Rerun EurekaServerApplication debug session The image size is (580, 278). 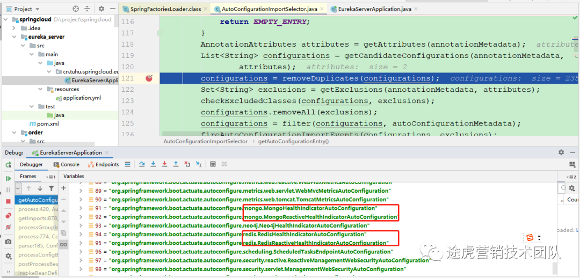tap(8, 165)
